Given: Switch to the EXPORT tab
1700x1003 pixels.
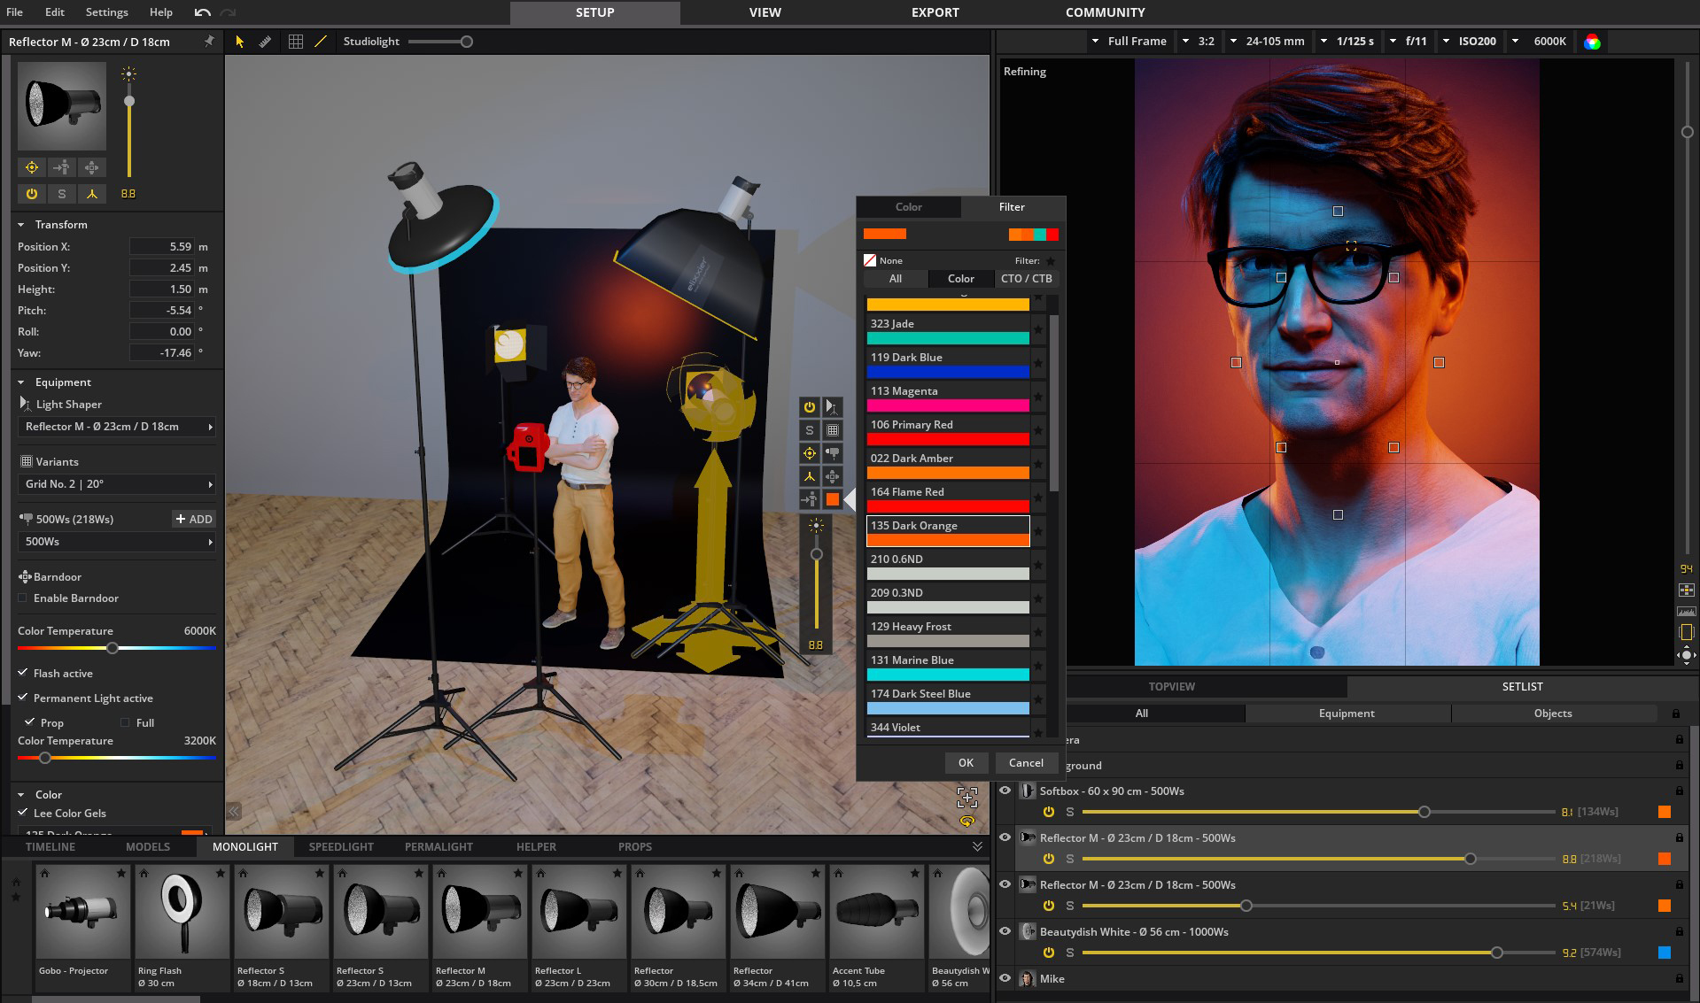Looking at the screenshot, I should (935, 12).
